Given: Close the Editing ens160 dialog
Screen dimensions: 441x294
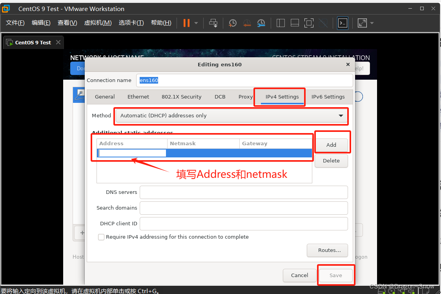Looking at the screenshot, I should click(x=348, y=64).
